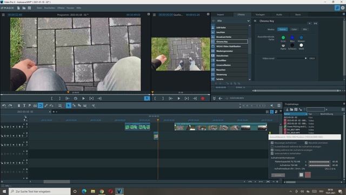Add new timeline tab with plus
This screenshot has width=346, height=195.
(x=54, y=112)
